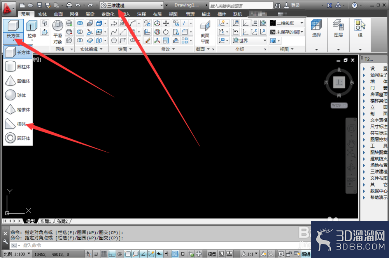Open the 世界 UCS coordinate dropdown

[x=250, y=40]
